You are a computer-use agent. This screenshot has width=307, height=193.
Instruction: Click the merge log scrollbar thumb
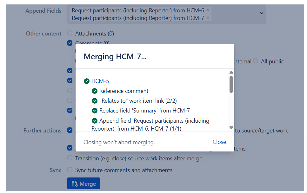click(231, 84)
